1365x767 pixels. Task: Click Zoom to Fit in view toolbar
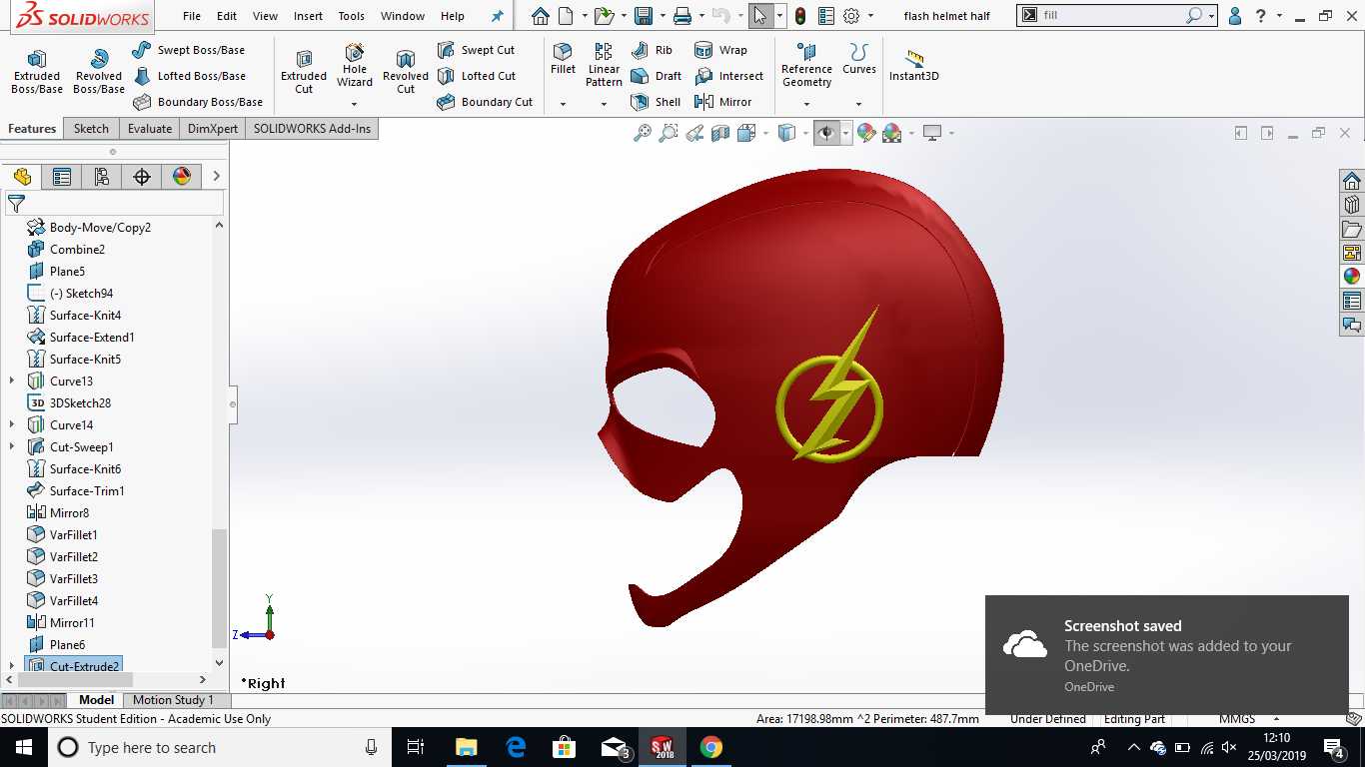[643, 133]
